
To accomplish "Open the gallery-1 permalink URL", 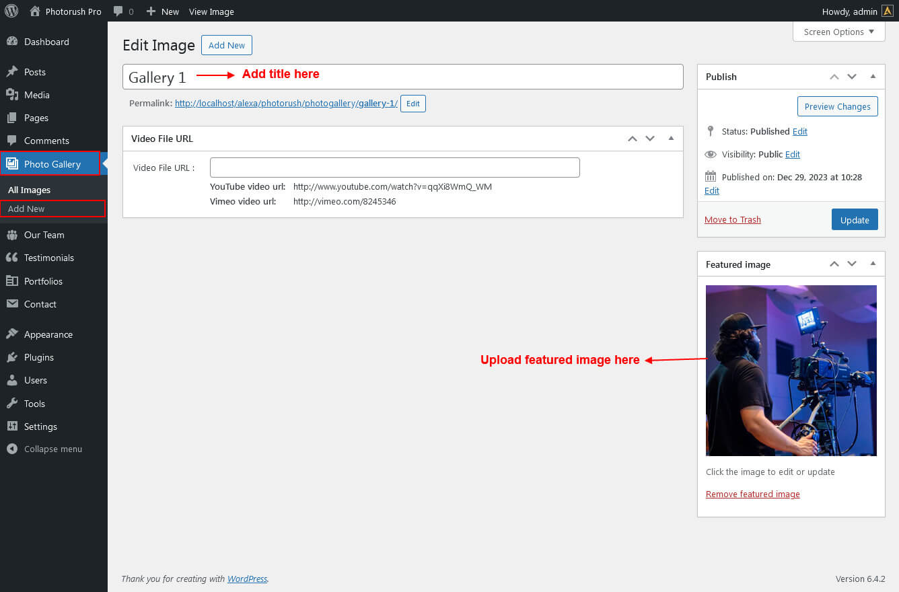I will click(286, 104).
